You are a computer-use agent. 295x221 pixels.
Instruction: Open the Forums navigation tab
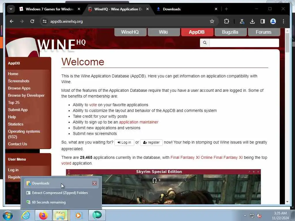[264, 32]
